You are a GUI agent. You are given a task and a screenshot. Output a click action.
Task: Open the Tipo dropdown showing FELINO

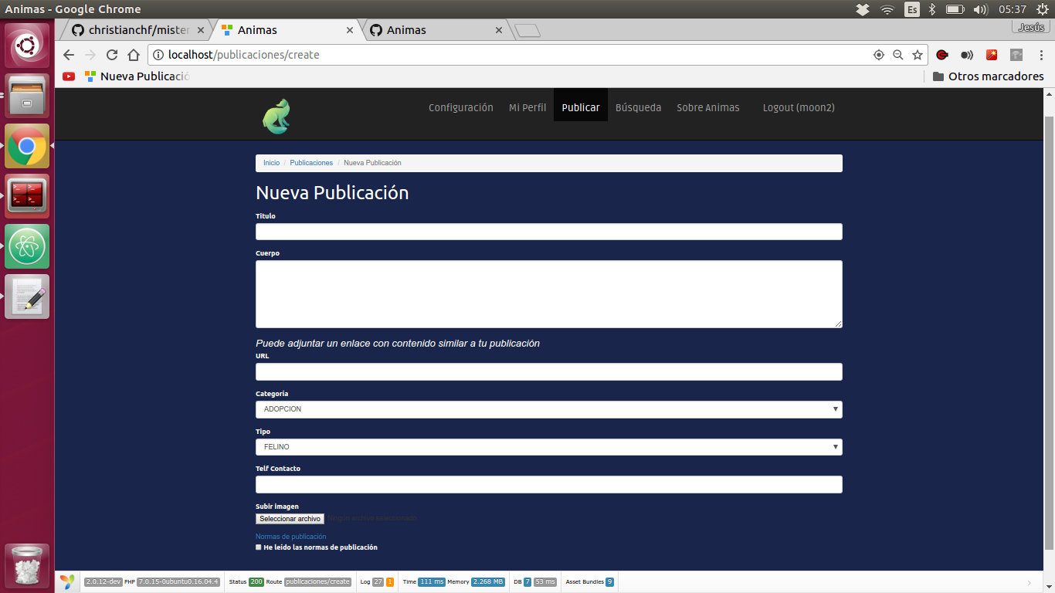(548, 447)
